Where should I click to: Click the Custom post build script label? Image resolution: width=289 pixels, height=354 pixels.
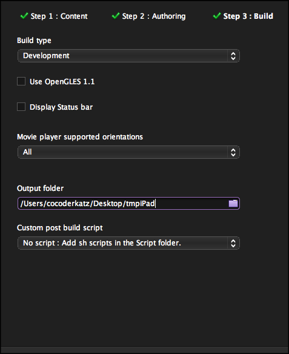pos(60,228)
